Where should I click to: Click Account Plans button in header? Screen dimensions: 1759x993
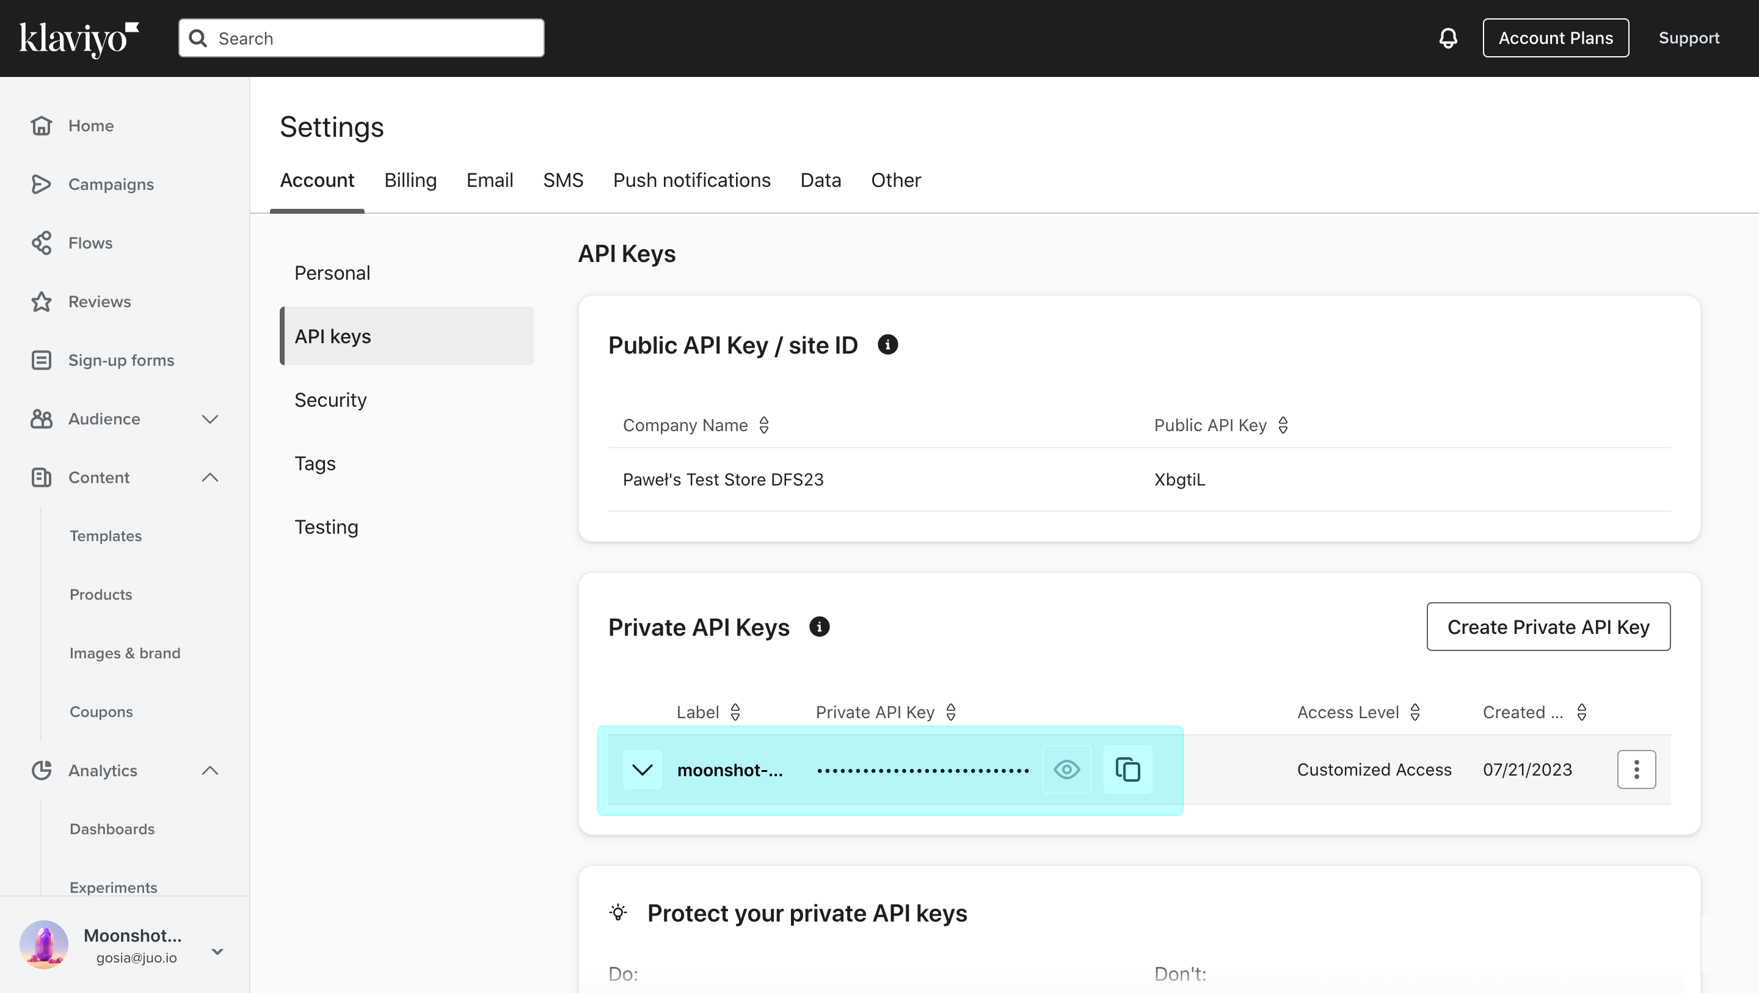1556,37
